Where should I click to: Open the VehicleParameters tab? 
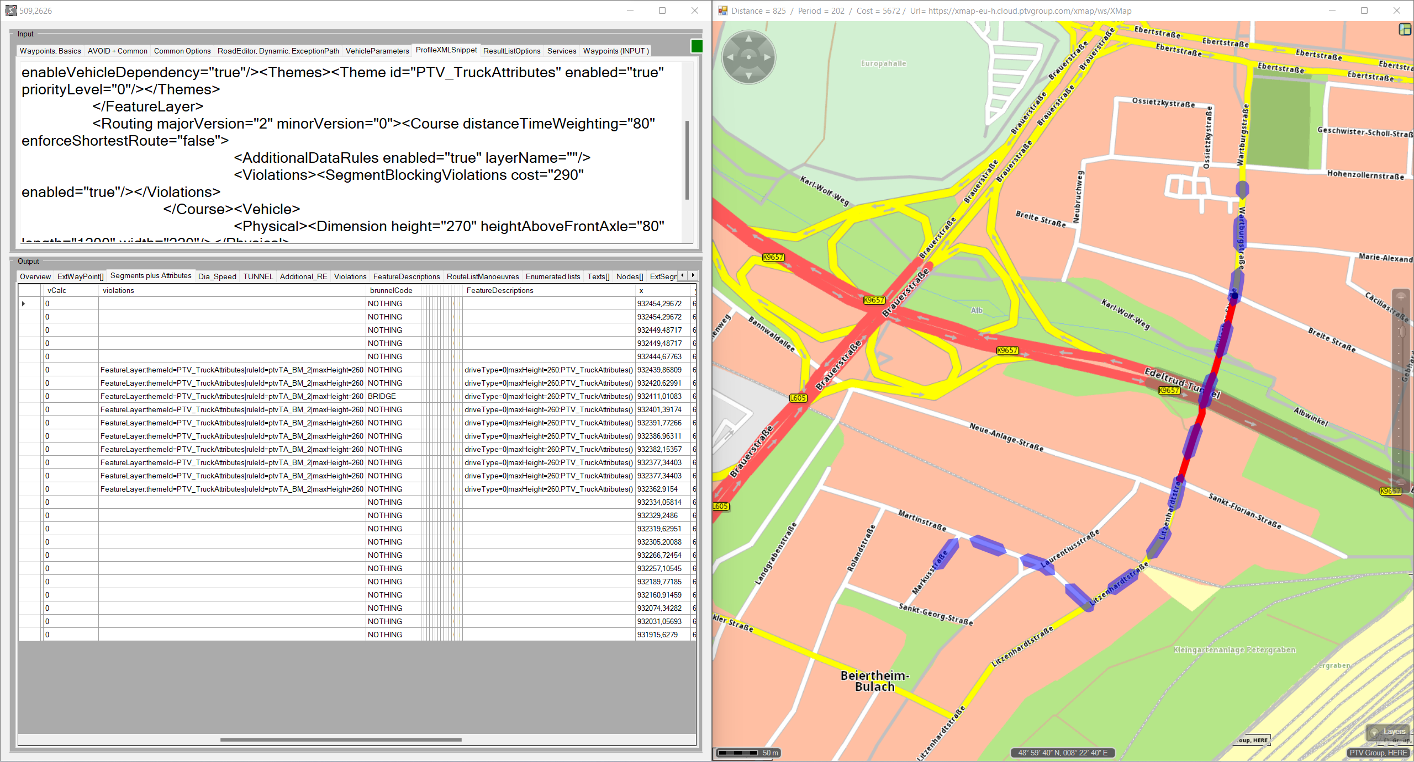point(377,51)
